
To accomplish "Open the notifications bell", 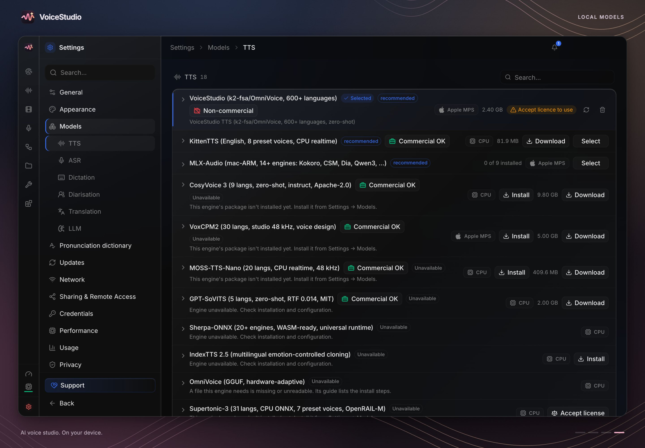I will [x=554, y=47].
